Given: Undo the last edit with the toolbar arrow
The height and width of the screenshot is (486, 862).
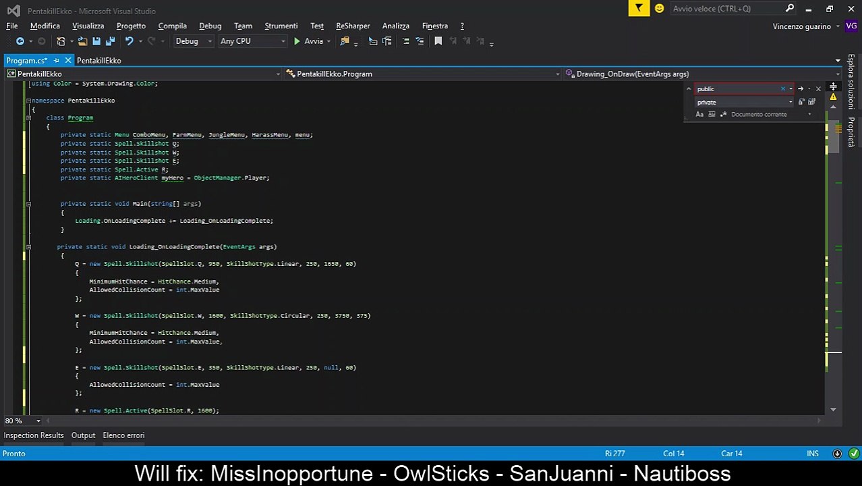Looking at the screenshot, I should (x=128, y=41).
